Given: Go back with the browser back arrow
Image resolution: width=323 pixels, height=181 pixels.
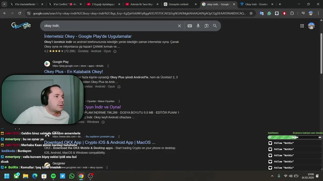Looking at the screenshot, I should (5, 13).
